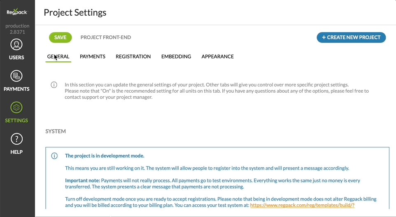
Task: Open the Help question mark icon
Action: click(x=16, y=139)
